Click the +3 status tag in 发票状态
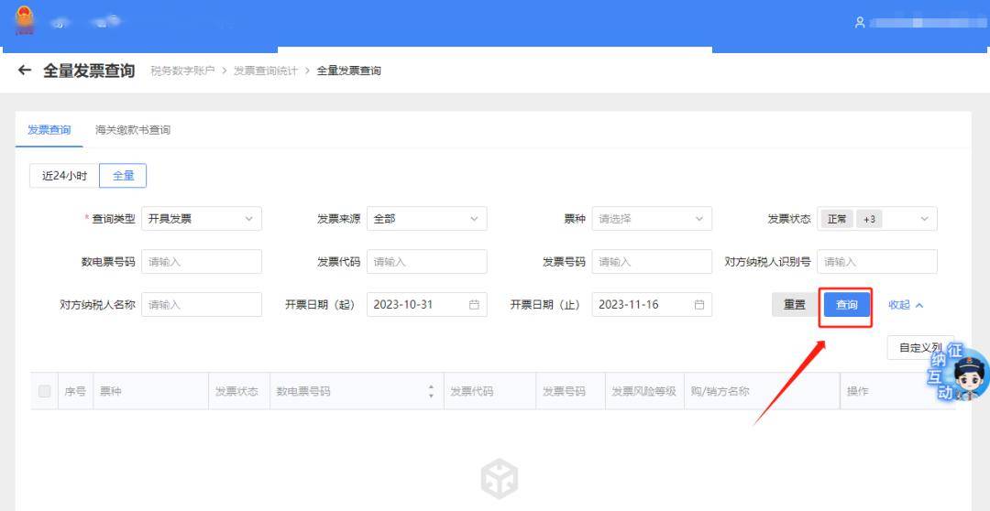 tap(869, 219)
